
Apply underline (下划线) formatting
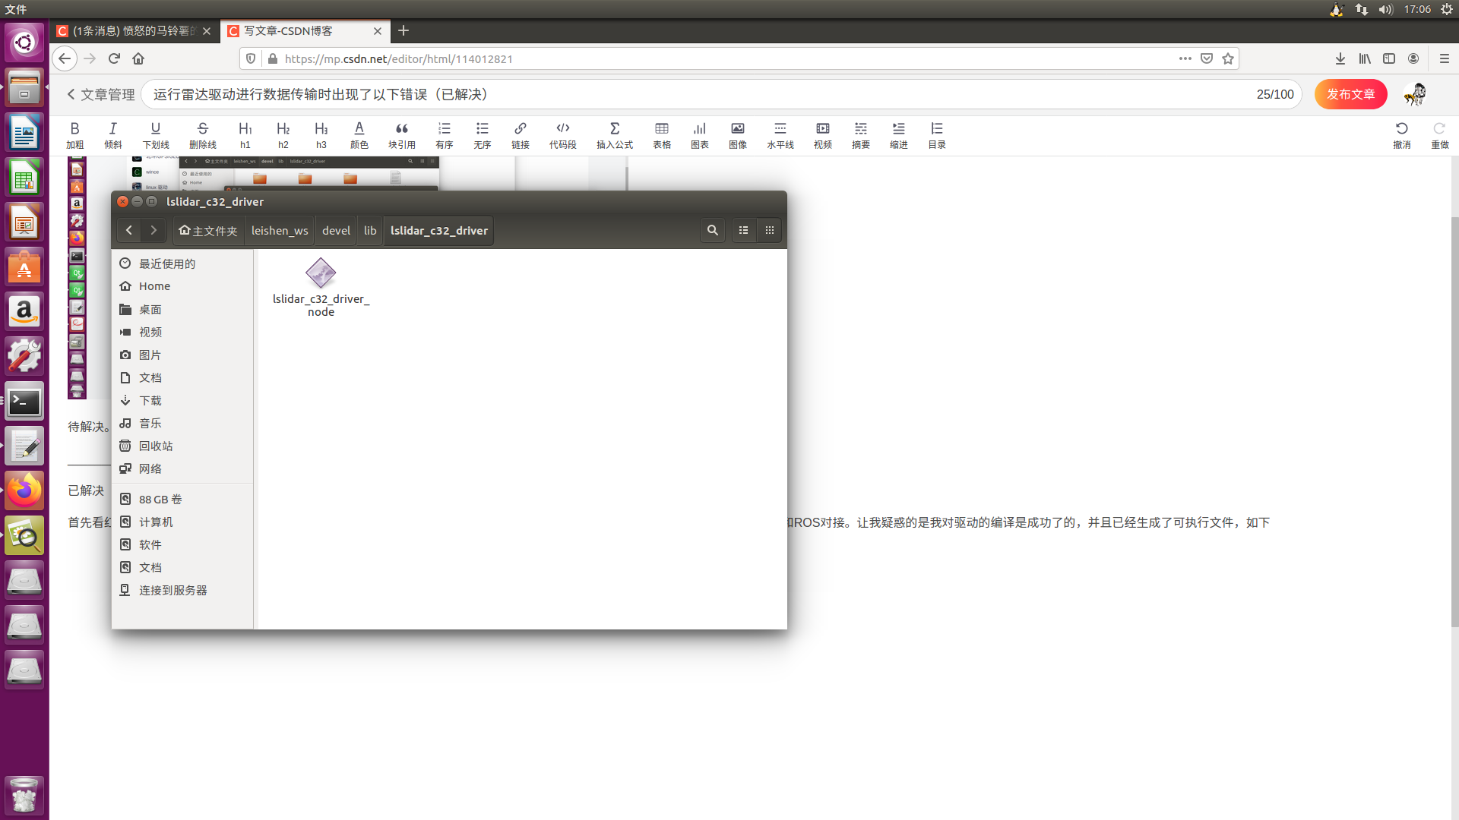click(156, 135)
